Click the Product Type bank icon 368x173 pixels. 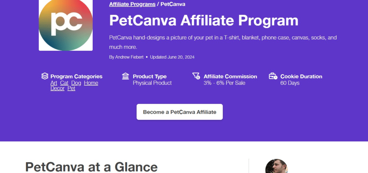(x=125, y=76)
